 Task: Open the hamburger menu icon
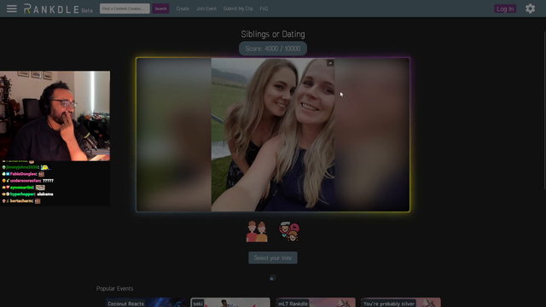coord(11,9)
